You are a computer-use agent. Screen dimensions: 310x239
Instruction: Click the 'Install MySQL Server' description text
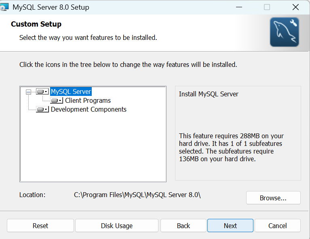[209, 94]
